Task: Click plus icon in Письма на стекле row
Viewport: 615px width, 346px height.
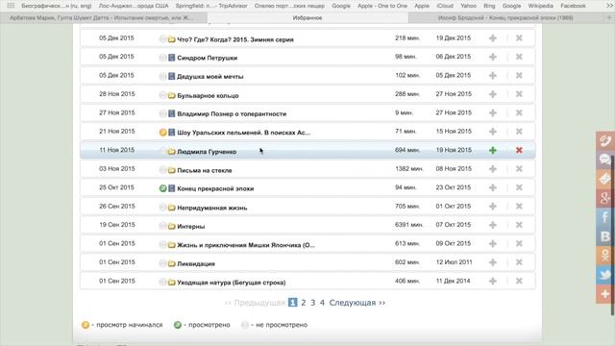Action: (x=493, y=169)
